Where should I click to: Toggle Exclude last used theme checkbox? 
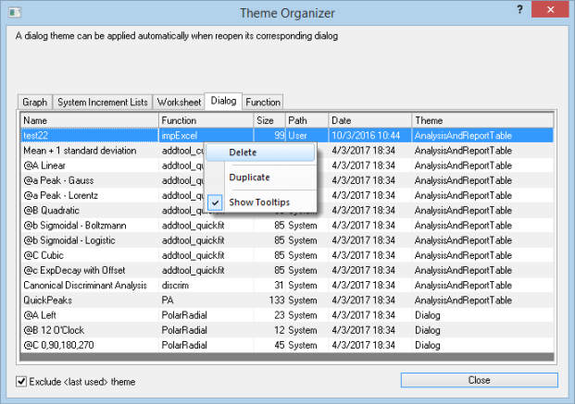tap(22, 381)
